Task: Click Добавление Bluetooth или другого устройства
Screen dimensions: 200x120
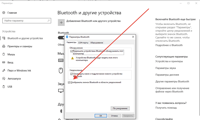Action: tap(93, 21)
